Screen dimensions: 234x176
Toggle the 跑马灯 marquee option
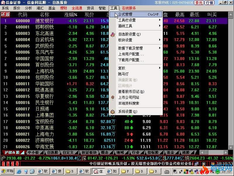pos(123,74)
